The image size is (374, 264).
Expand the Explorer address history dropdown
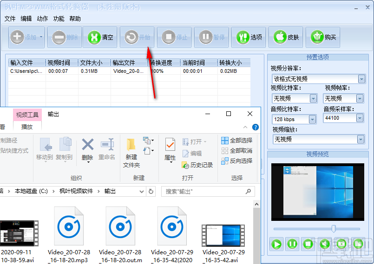coord(141,191)
